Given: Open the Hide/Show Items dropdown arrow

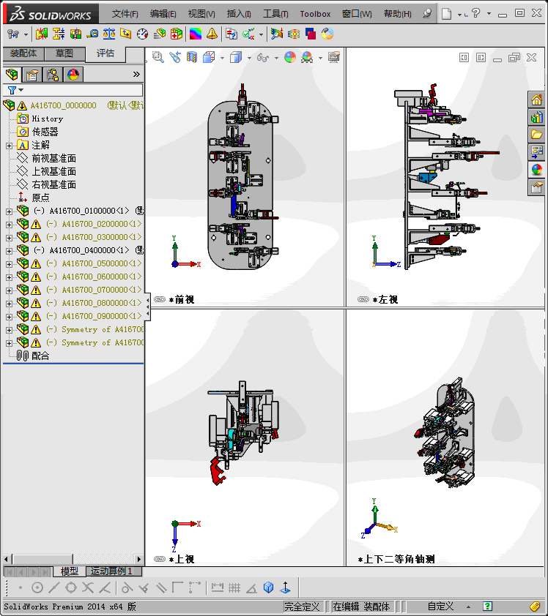Looking at the screenshot, I should click(276, 58).
